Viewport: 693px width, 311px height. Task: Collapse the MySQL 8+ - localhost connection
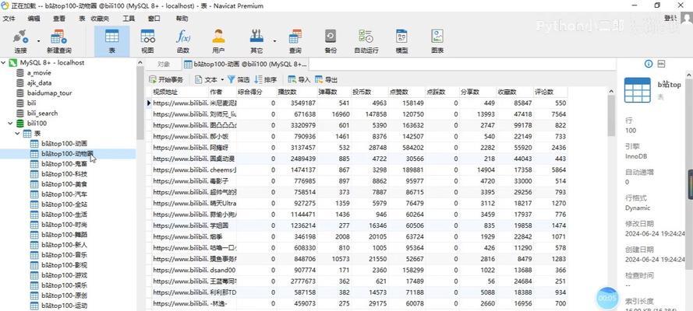click(4, 62)
